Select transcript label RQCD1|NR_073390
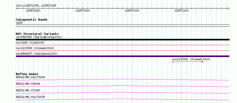237x103 pixels. pyautogui.click(x=28, y=90)
